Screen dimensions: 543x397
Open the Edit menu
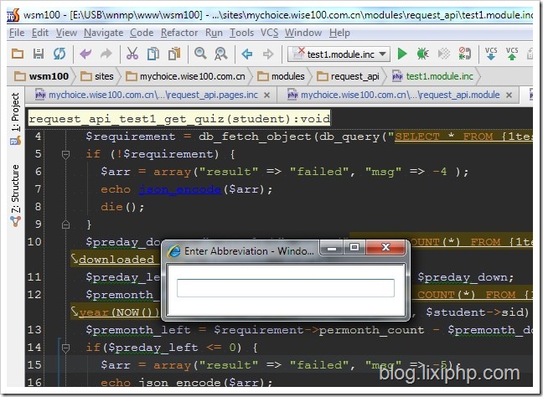[x=40, y=33]
